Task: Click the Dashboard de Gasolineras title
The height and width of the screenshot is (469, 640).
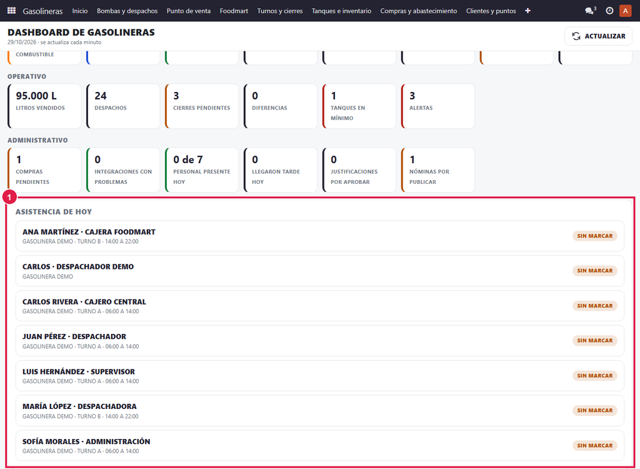Action: pos(81,33)
